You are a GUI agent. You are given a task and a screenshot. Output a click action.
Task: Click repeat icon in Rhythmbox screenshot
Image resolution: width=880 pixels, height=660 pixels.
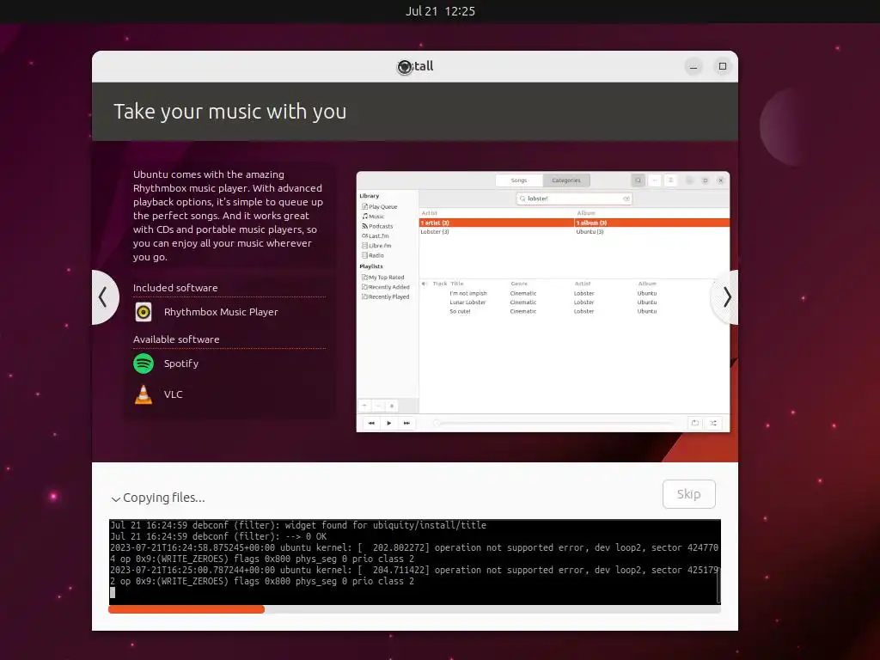click(x=694, y=423)
